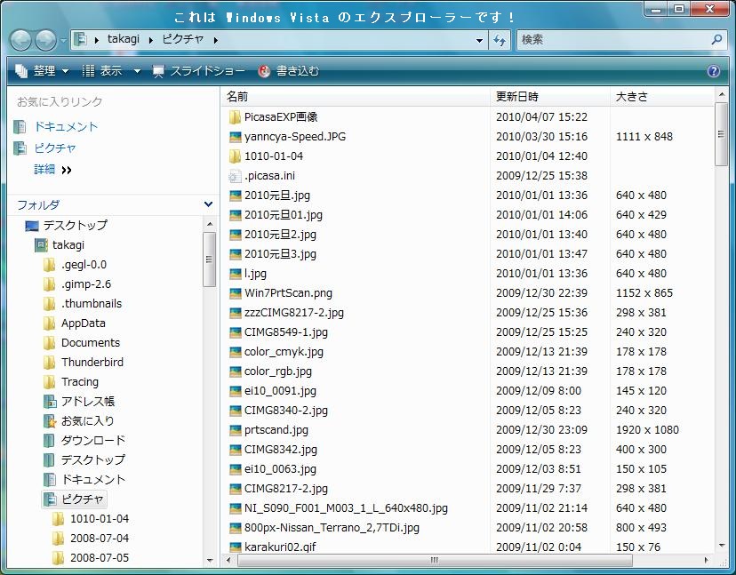Click horizontal scrollbar right arrow
This screenshot has height=575, width=736.
(707, 560)
